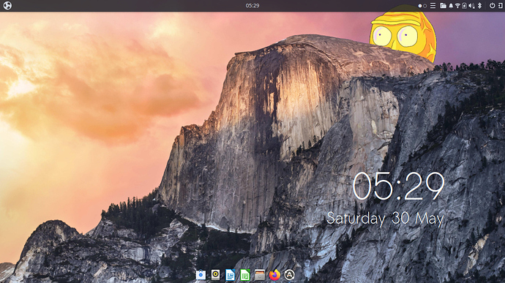
Task: Launch Firefox from the dock
Action: 274,275
